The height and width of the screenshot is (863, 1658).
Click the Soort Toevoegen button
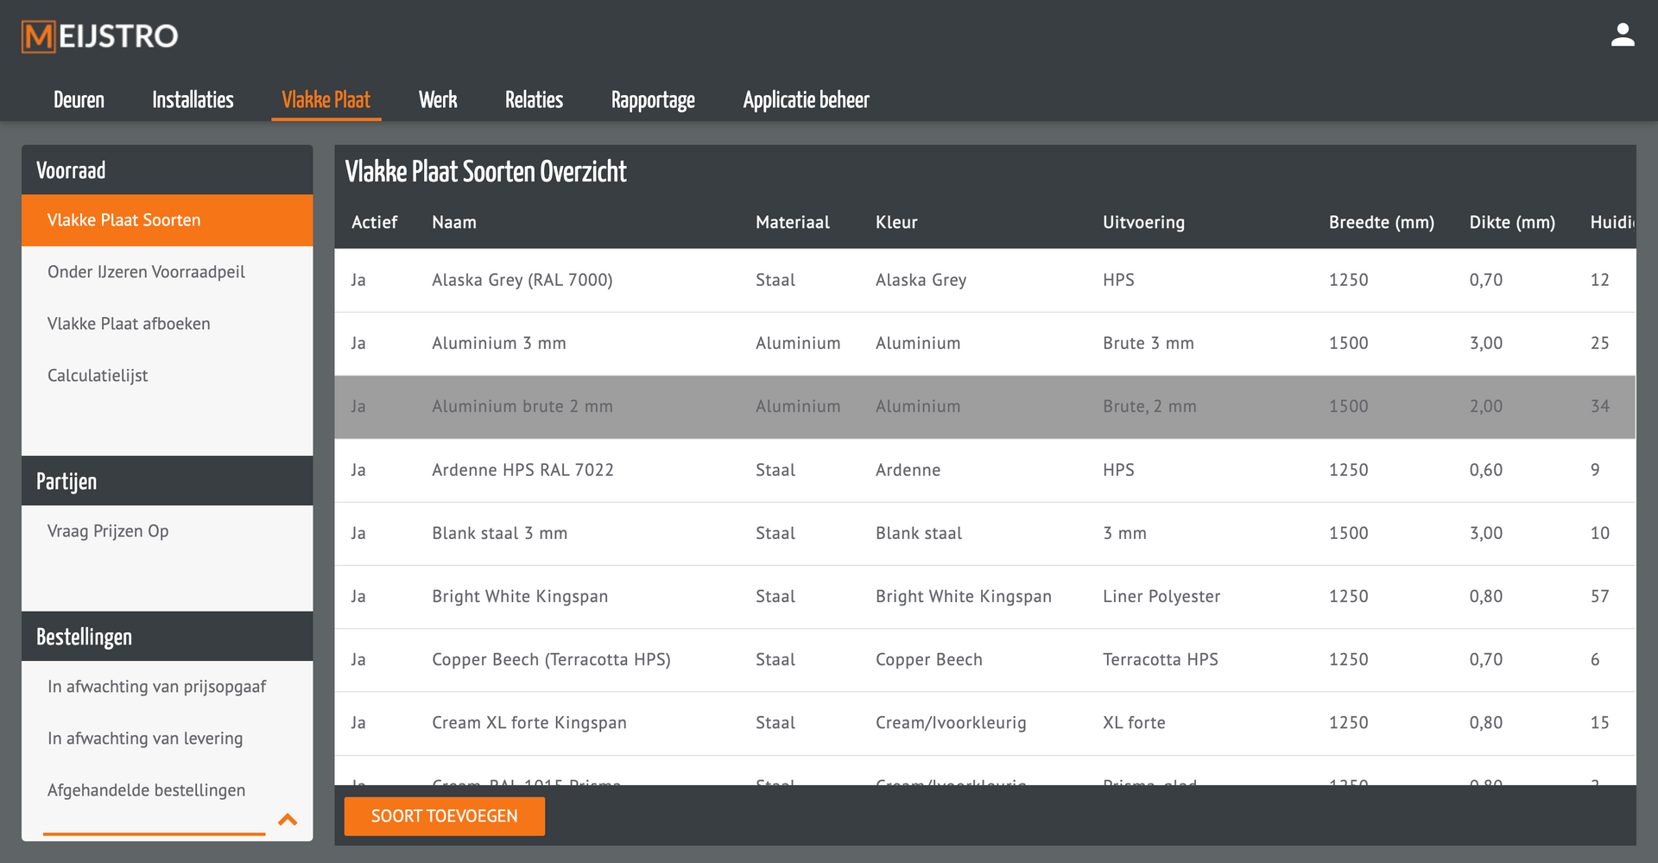tap(445, 816)
